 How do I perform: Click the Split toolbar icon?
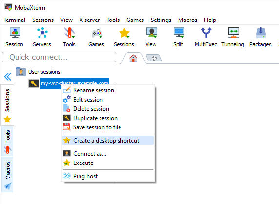[179, 33]
